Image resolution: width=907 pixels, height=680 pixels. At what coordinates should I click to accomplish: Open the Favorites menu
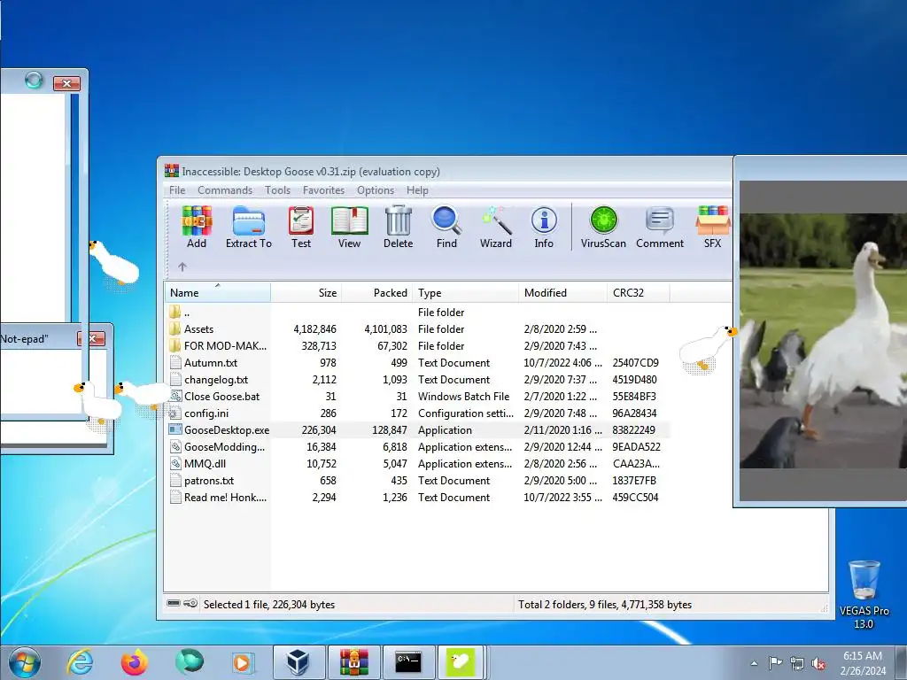click(323, 190)
